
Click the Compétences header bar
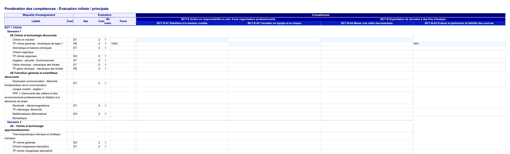point(320,15)
